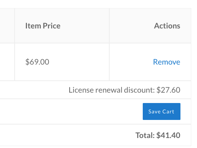Image resolution: width=197 pixels, height=148 pixels.
Task: Remove the $69.00 item from cart
Action: (x=167, y=62)
